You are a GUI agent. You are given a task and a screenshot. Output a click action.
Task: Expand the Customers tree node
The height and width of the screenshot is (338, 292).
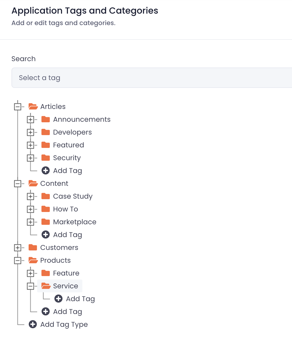click(x=18, y=248)
